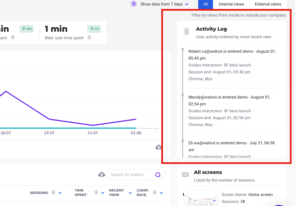Switch to the Internal views tab
The height and width of the screenshot is (206, 295).
pos(231,4)
